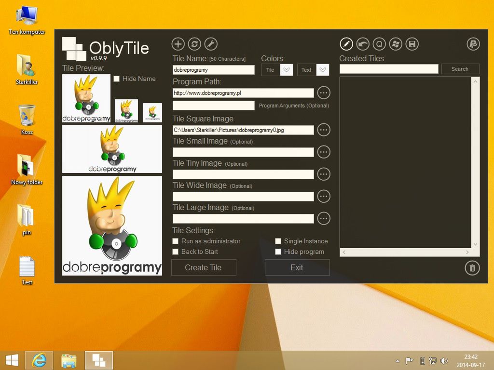Click the wide tile preview thumbnail

click(x=112, y=149)
